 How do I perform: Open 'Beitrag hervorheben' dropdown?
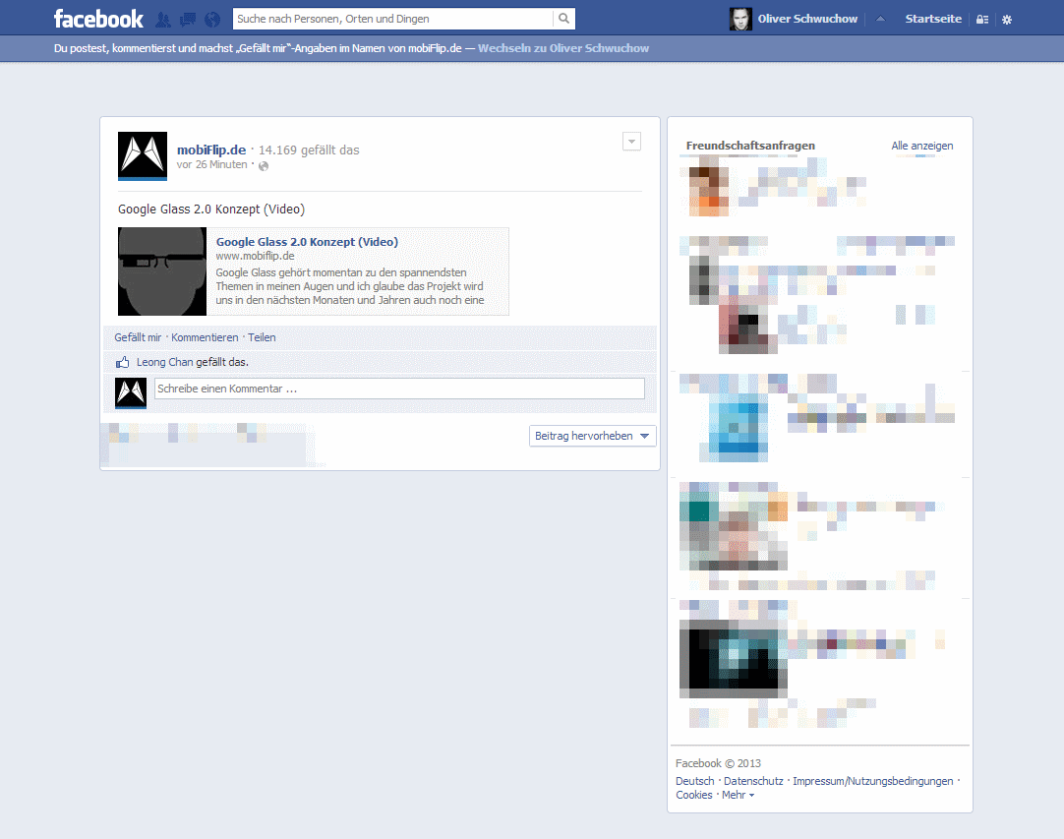[592, 436]
